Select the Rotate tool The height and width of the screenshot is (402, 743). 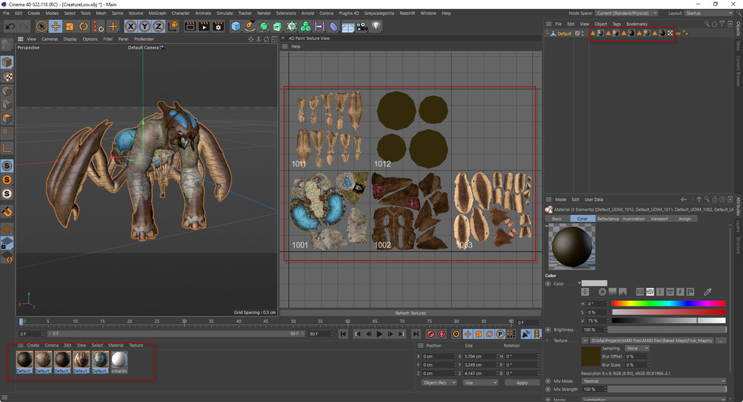tap(84, 27)
